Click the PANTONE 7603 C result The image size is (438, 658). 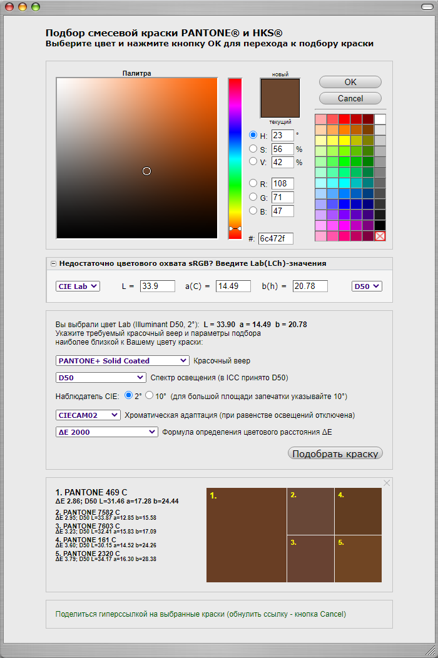[x=88, y=526]
